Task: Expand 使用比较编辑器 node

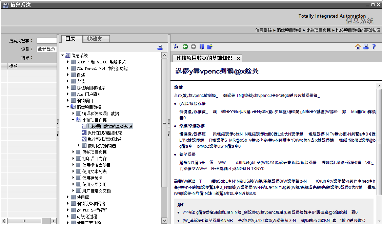Action: (x=78, y=145)
